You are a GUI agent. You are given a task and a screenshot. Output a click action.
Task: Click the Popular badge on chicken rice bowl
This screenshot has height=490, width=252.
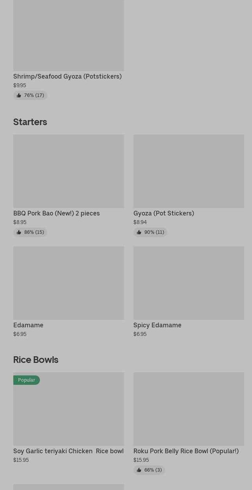click(26, 380)
